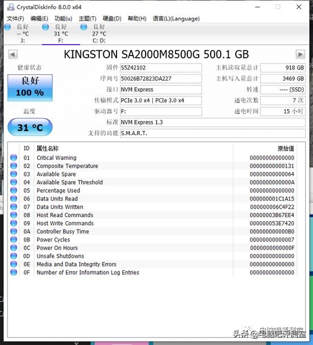
Task: Open the 主题(T) menu
Action: click(87, 19)
